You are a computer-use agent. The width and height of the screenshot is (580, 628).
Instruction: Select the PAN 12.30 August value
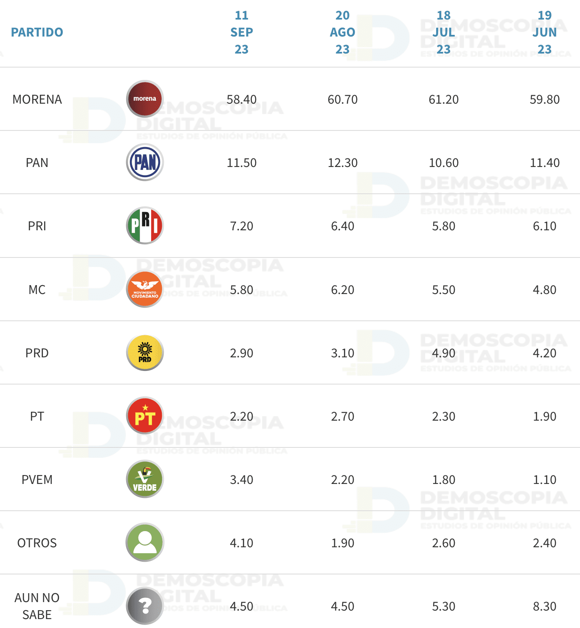[343, 163]
